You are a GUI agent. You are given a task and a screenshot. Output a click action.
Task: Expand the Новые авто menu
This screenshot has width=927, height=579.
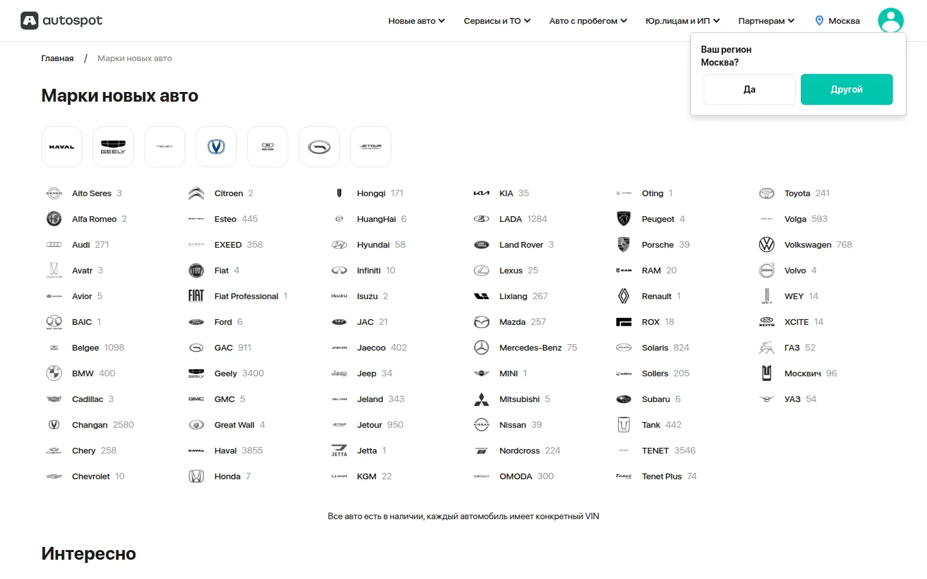pos(417,21)
